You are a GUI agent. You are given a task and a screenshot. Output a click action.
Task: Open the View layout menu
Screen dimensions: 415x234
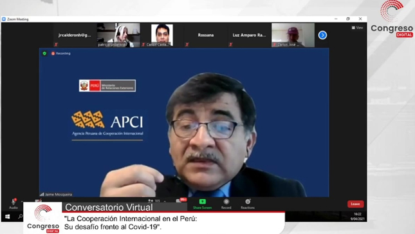pos(357,28)
